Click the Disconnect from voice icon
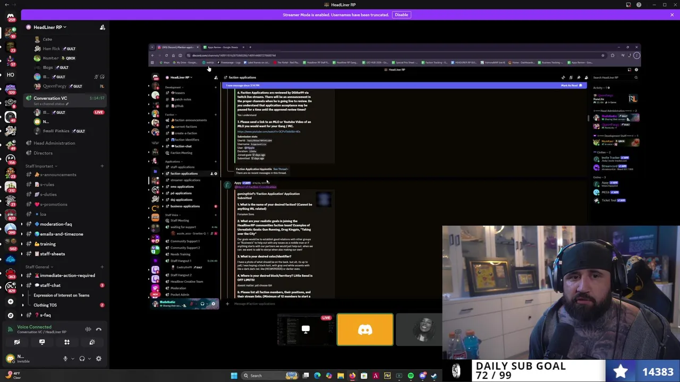The image size is (680, 382). (99, 329)
